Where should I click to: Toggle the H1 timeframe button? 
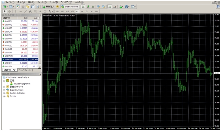click(77, 11)
